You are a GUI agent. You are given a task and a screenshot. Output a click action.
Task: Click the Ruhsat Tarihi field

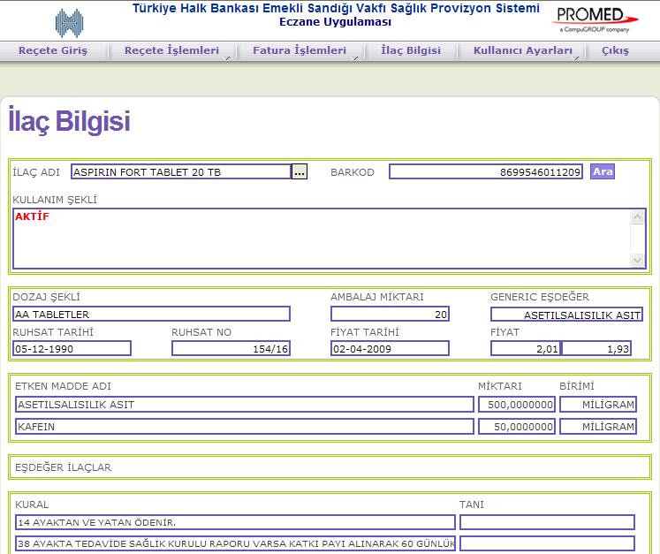point(72,348)
